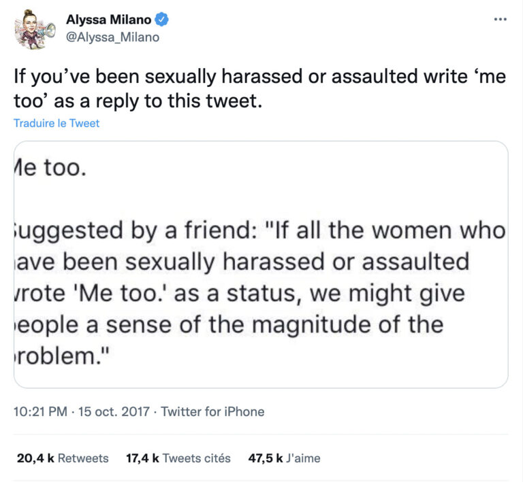Viewport: 523px width, 482px height.
Task: View the 47,5 k J'aime list
Action: point(284,458)
